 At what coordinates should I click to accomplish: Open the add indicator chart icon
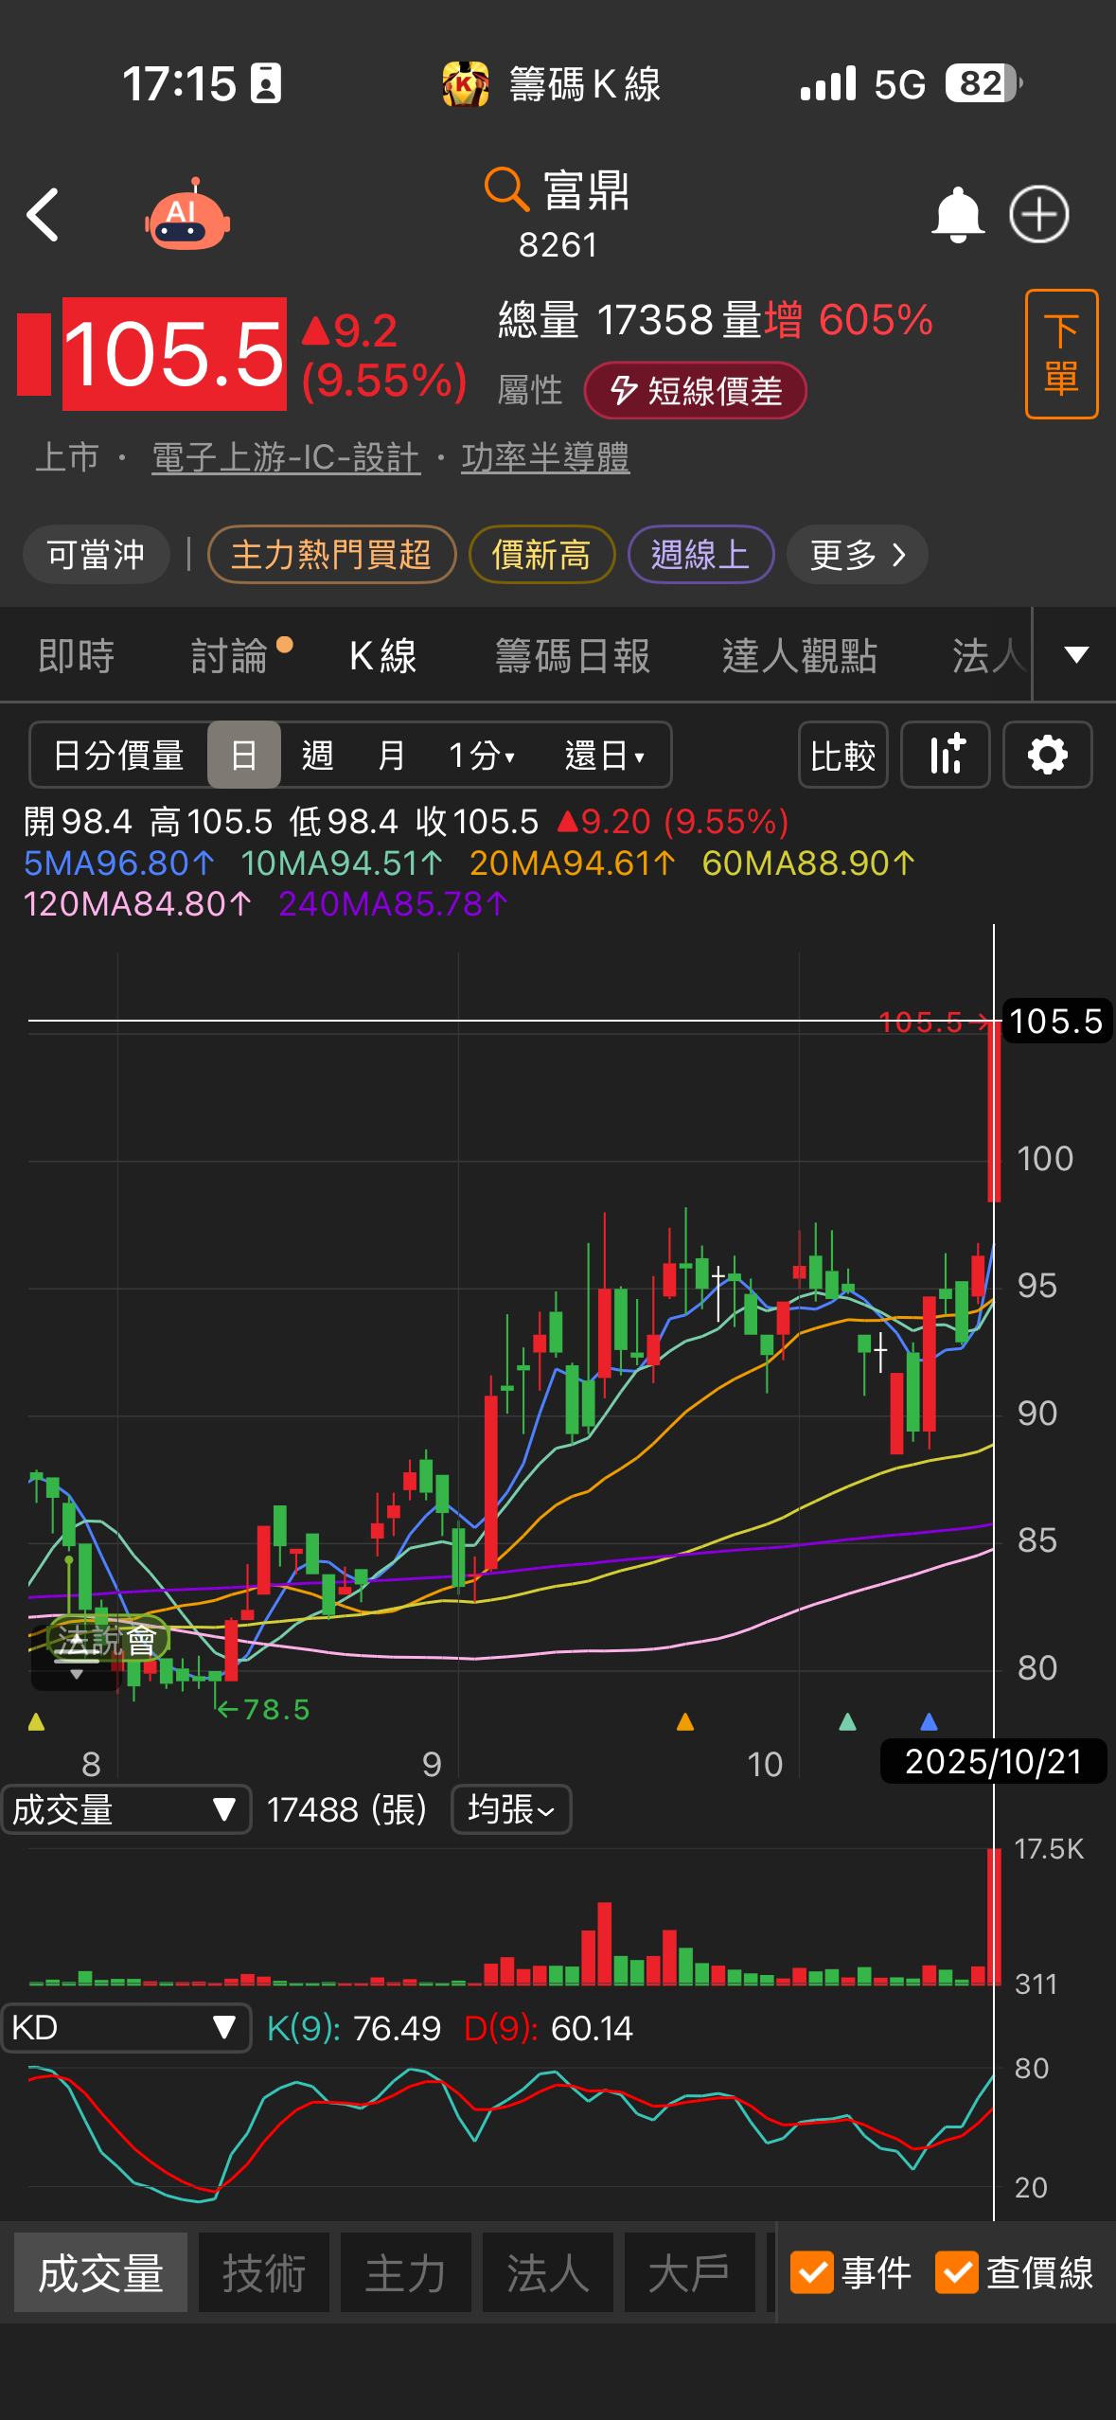point(945,756)
